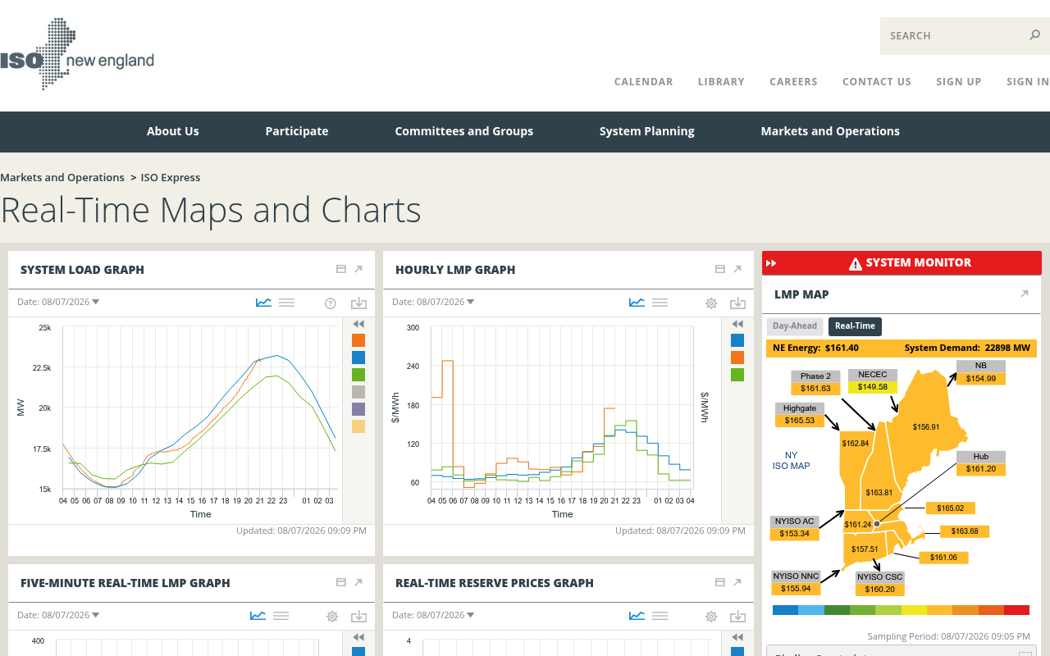Pop out the Real-Time Reserve Prices Graph
The image size is (1050, 656).
click(737, 582)
